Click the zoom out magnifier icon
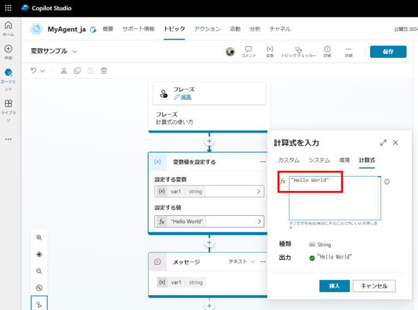The height and width of the screenshot is (310, 418). click(x=39, y=271)
